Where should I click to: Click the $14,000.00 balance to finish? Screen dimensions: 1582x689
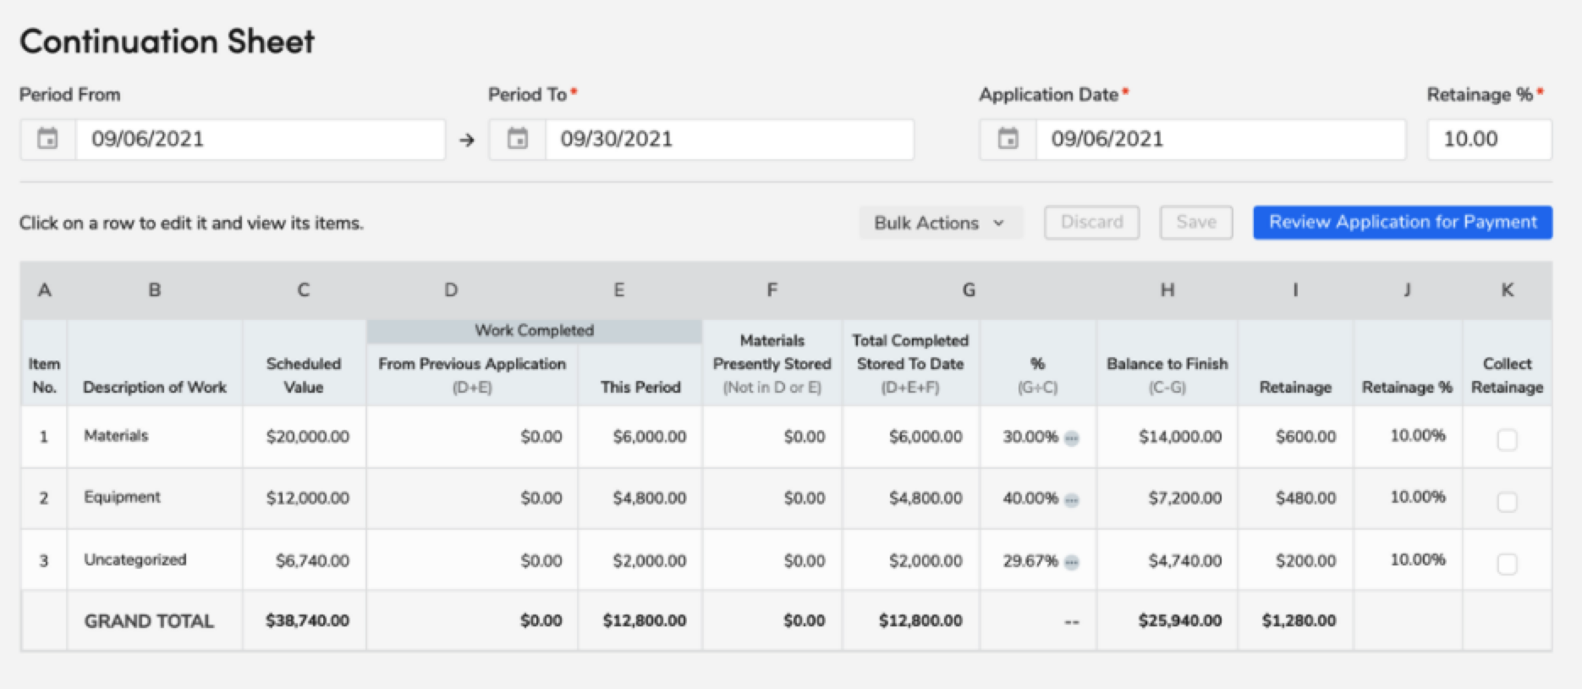(1180, 437)
